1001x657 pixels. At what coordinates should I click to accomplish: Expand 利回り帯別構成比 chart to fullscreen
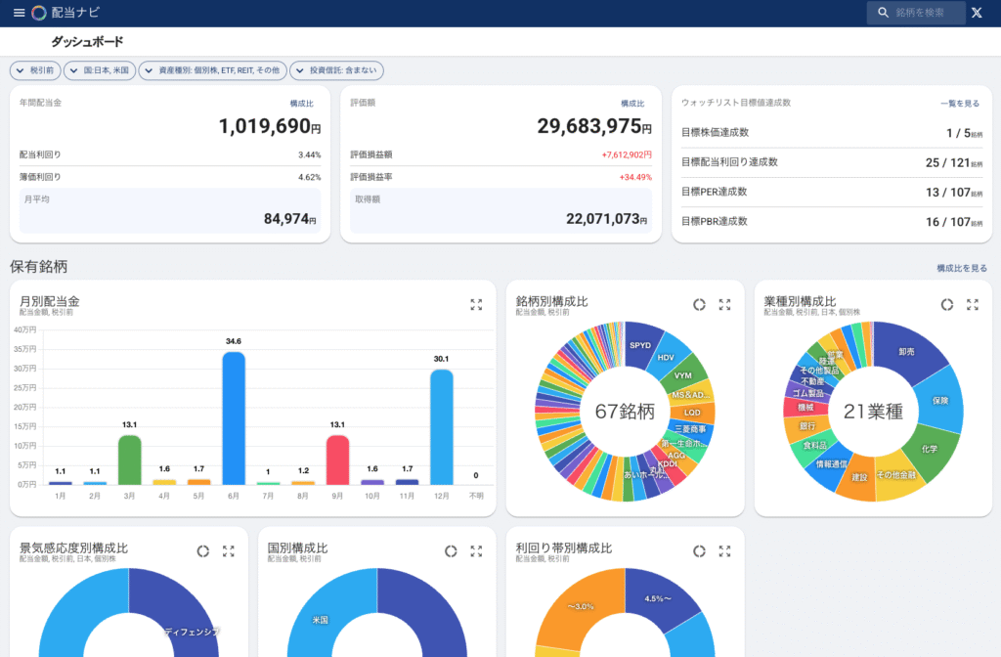724,551
